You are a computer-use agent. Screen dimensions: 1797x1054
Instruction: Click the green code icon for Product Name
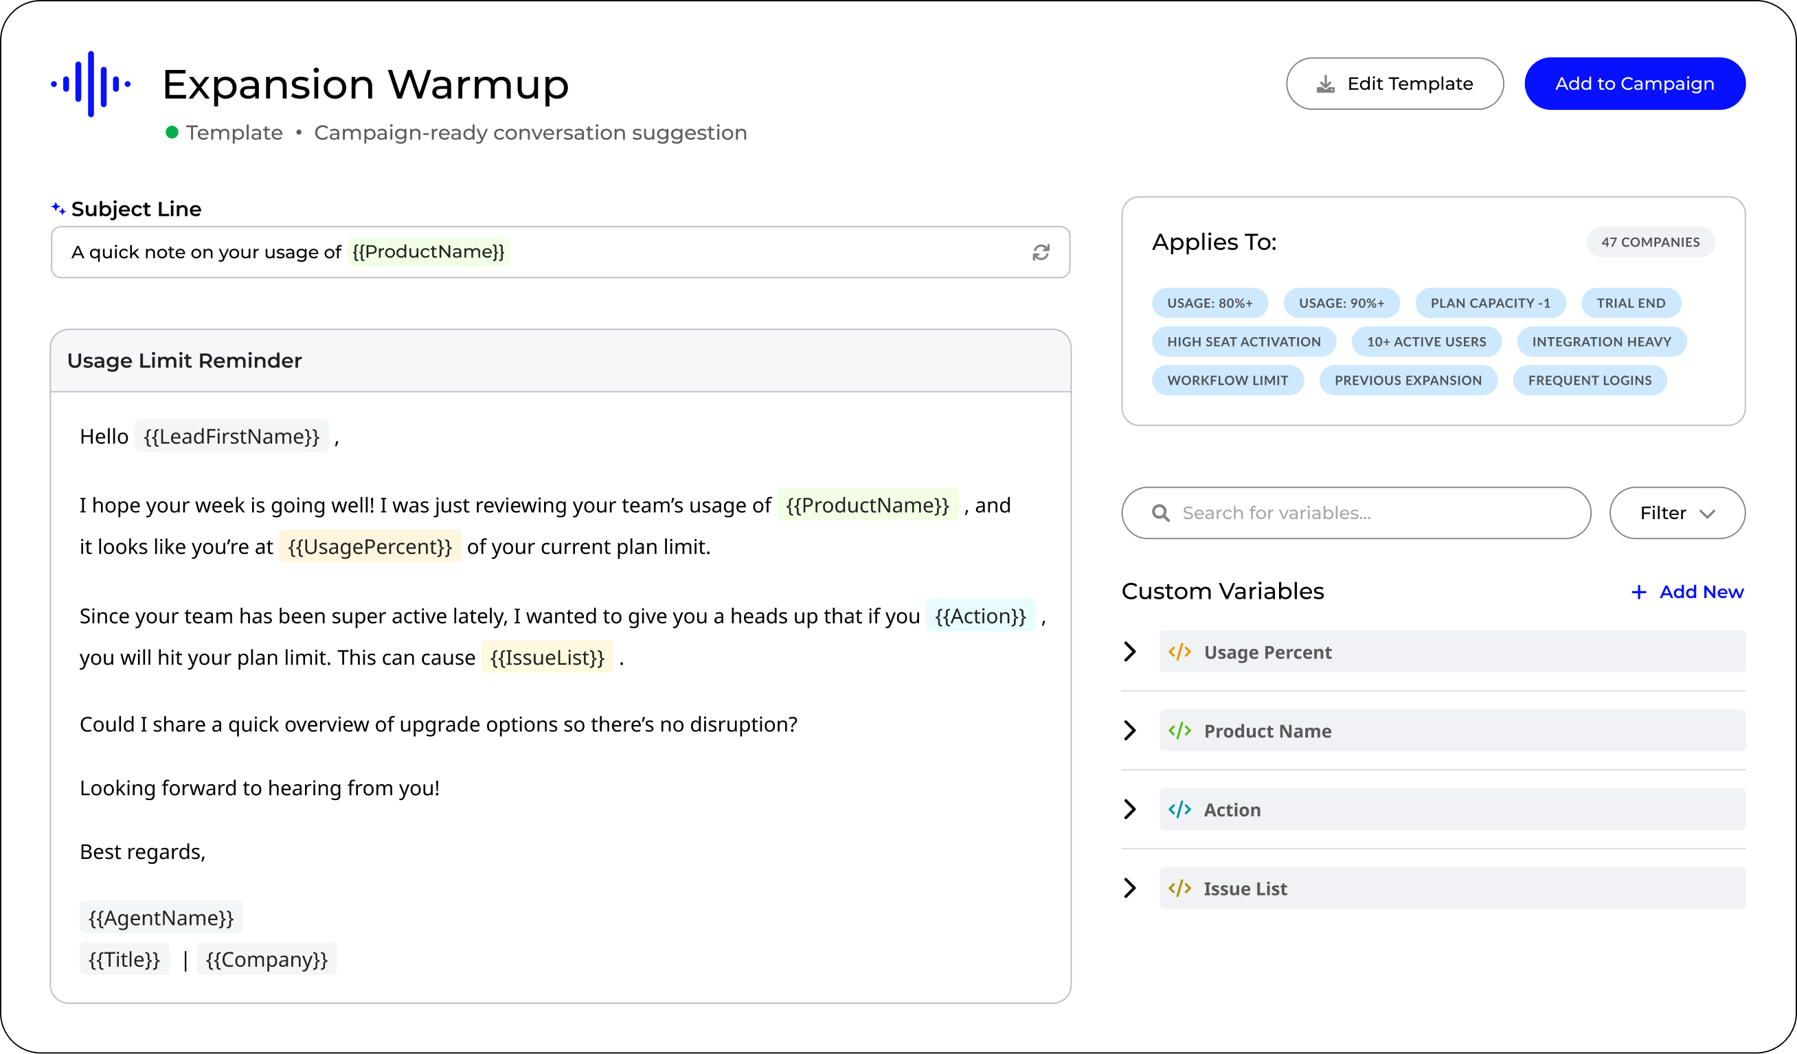pyautogui.click(x=1179, y=731)
